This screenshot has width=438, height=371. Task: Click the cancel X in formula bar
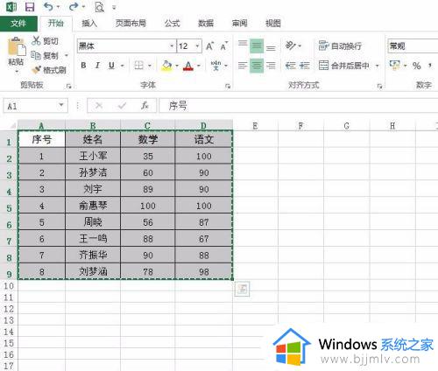coord(99,105)
